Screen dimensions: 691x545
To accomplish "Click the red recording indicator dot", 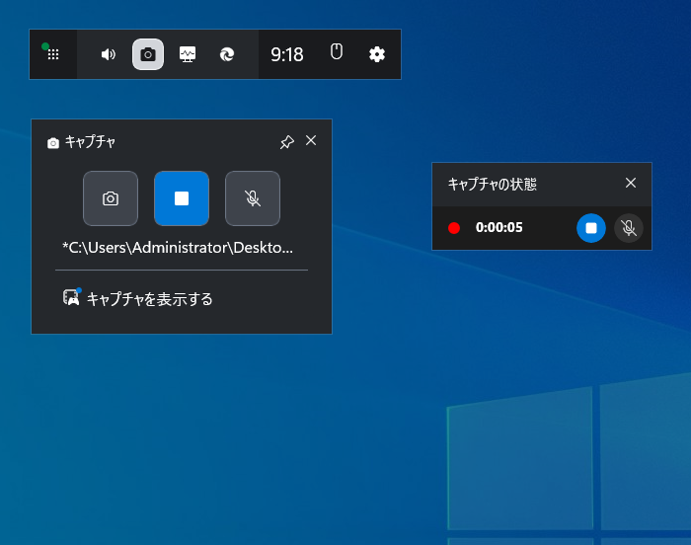I will pyautogui.click(x=454, y=228).
